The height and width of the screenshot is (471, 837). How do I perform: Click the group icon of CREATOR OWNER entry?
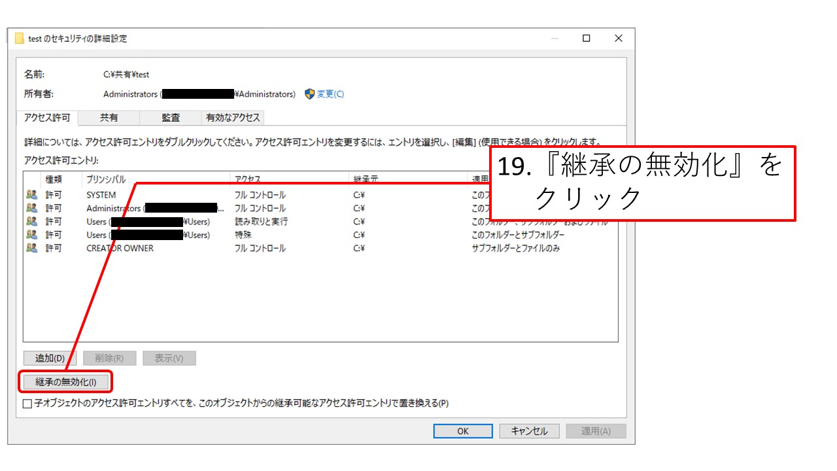(x=31, y=249)
